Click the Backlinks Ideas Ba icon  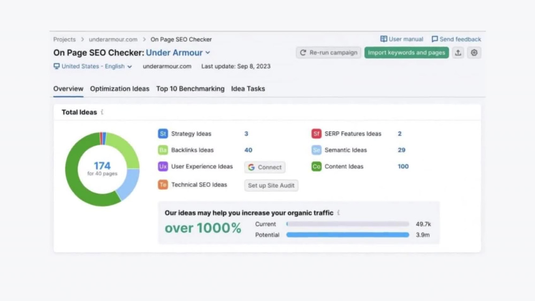163,150
